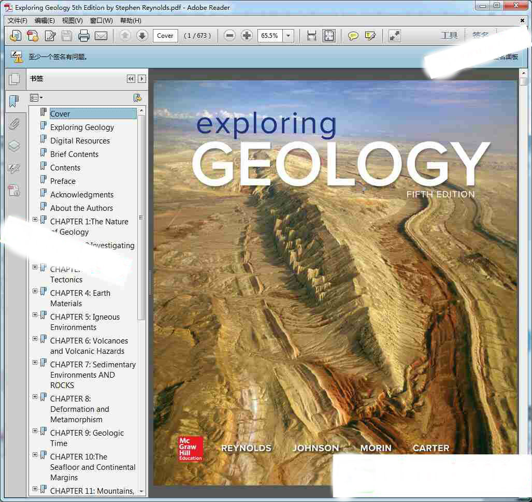
Task: Go to the About the Authors bookmark
Action: point(81,208)
